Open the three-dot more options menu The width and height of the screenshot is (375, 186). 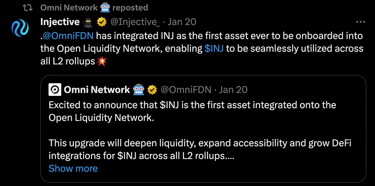point(361,22)
